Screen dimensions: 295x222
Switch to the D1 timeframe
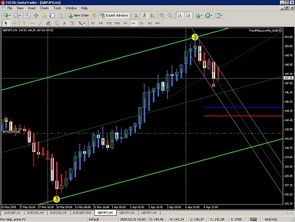click(x=142, y=23)
